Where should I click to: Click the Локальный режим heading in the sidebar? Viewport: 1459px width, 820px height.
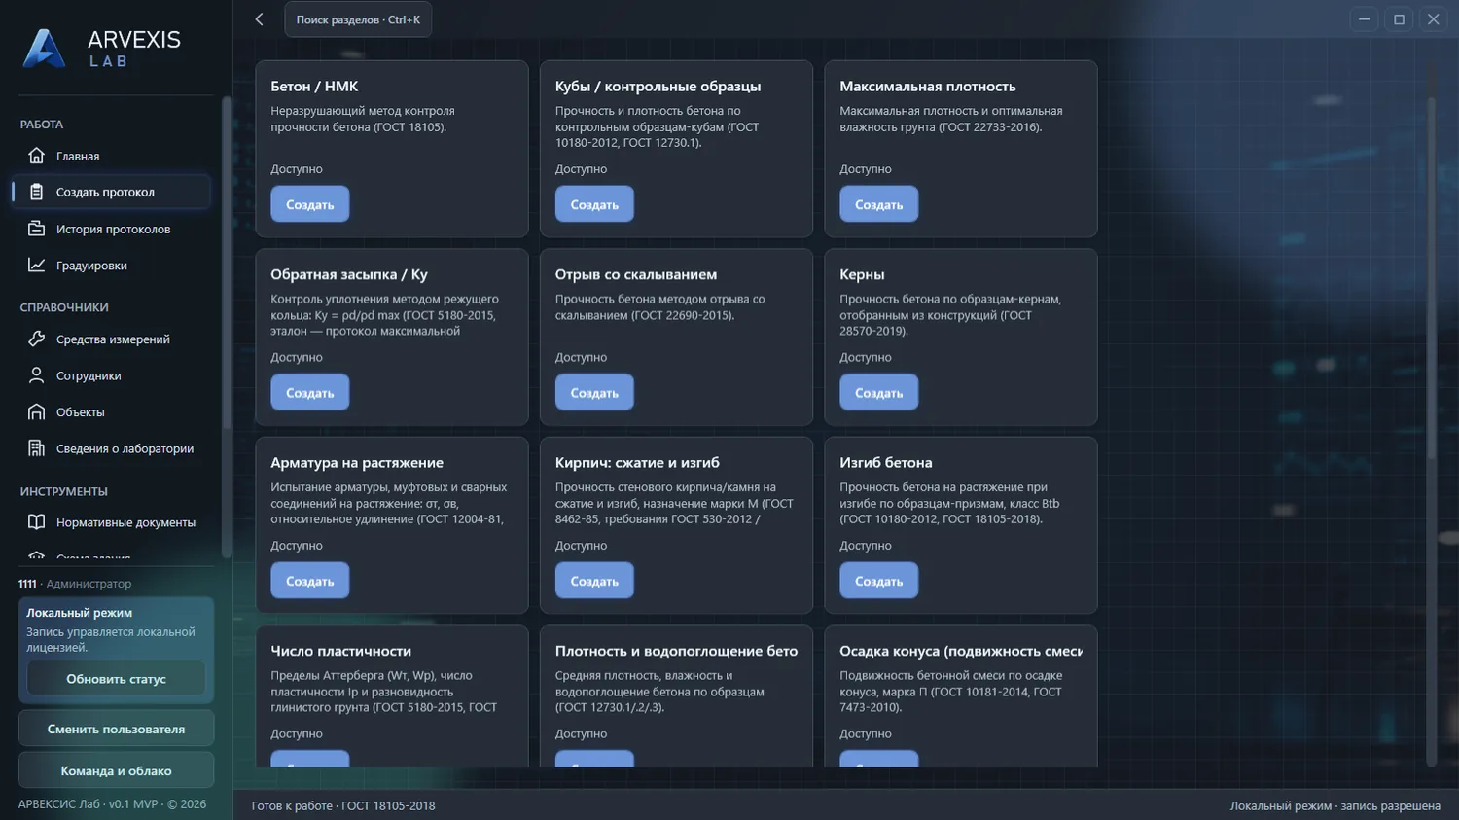pyautogui.click(x=79, y=613)
